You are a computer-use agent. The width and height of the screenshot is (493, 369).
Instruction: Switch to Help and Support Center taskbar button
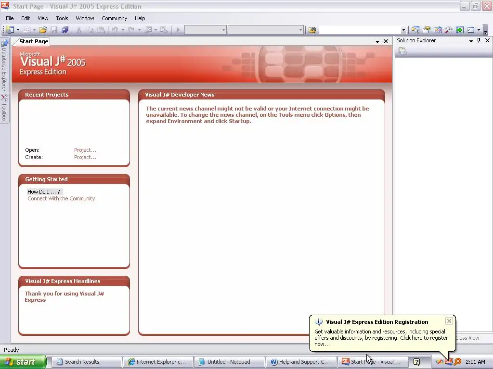coord(301,362)
